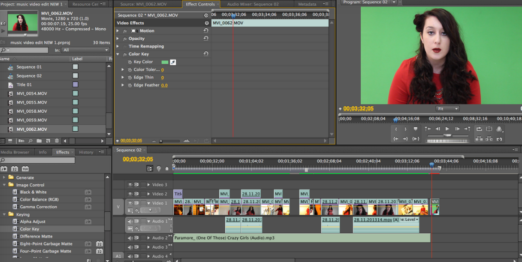Toggle Sync Lock on Video 2 track
Screen dimensions: 522x262
click(136, 194)
